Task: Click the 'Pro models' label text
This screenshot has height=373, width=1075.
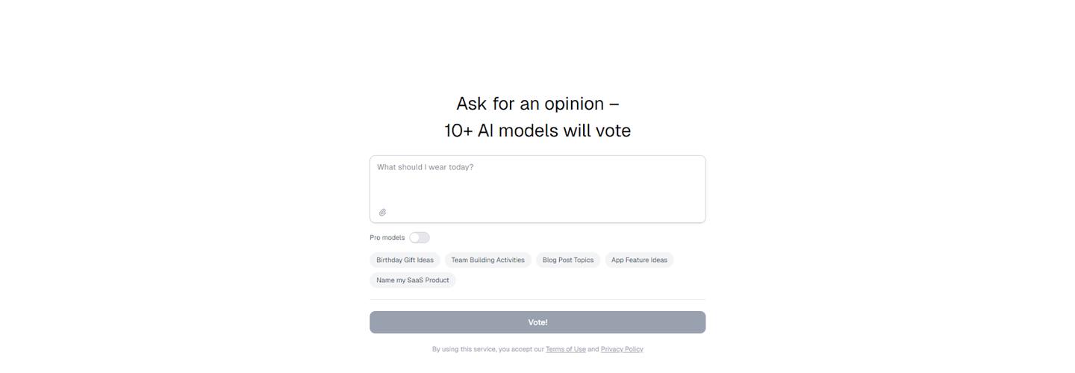Action: [x=387, y=238]
